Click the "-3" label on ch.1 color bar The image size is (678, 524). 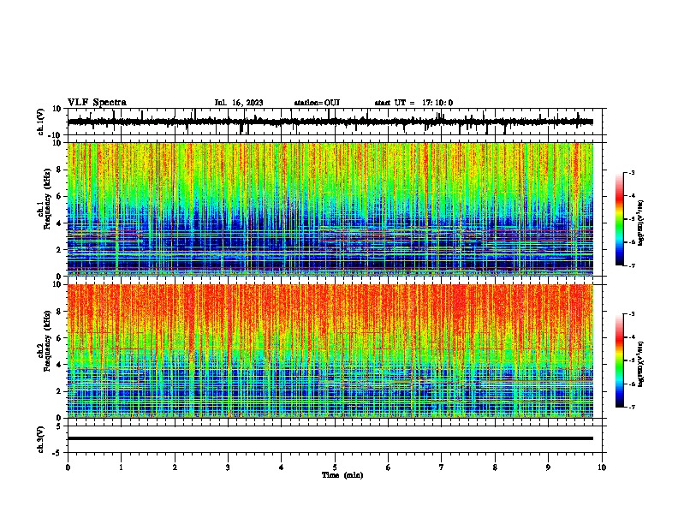click(631, 172)
